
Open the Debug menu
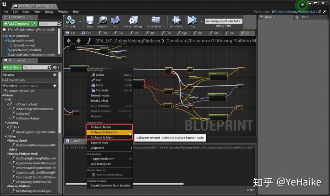point(49,12)
